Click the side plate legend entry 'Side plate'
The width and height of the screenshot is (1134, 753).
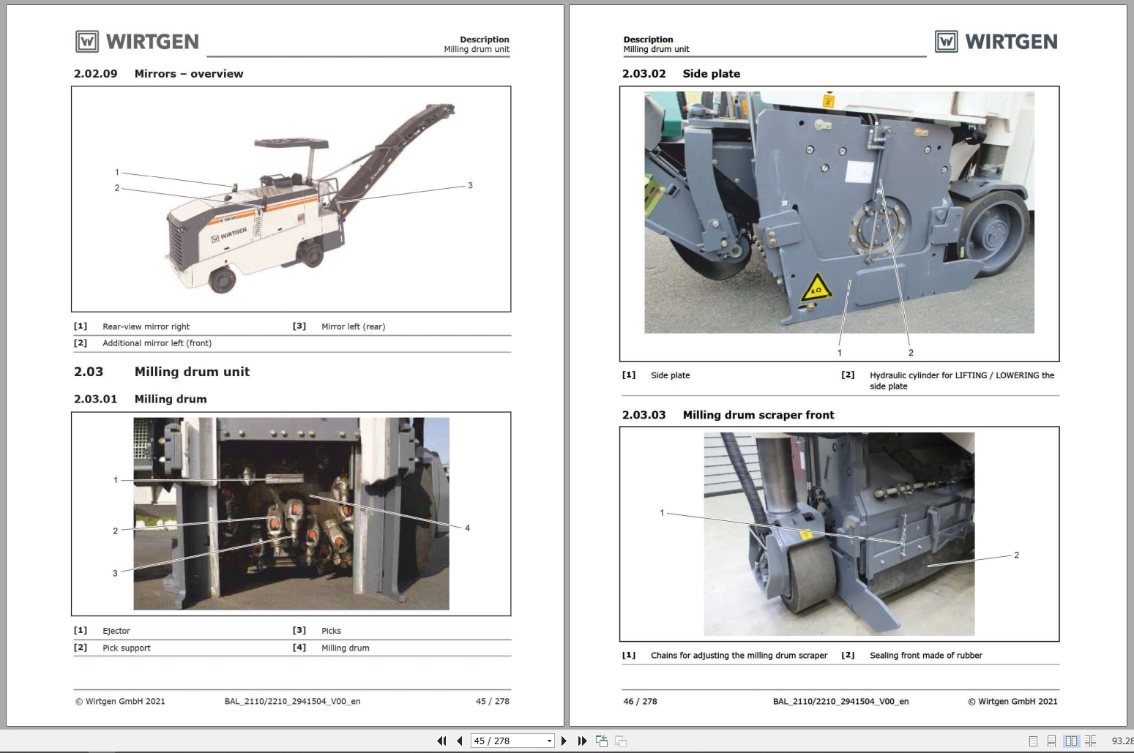(670, 375)
